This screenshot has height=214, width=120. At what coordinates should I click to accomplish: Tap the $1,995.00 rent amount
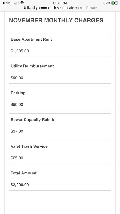[20, 51]
